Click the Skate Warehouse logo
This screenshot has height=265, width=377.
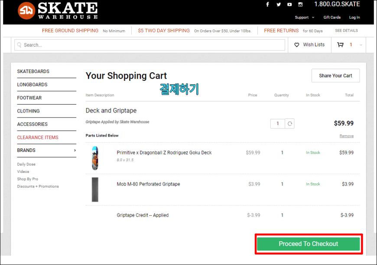[58, 10]
